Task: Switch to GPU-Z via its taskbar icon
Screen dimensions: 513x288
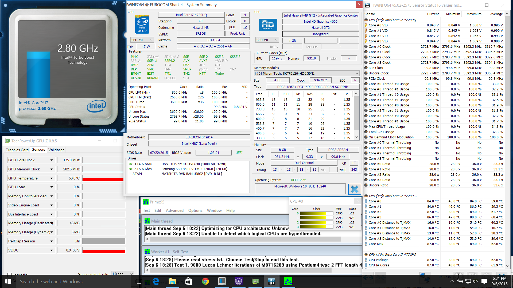Action: [255, 281]
